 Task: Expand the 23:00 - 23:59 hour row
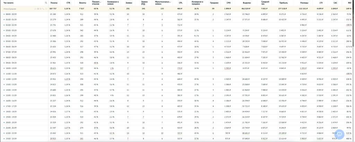pyautogui.click(x=4, y=139)
